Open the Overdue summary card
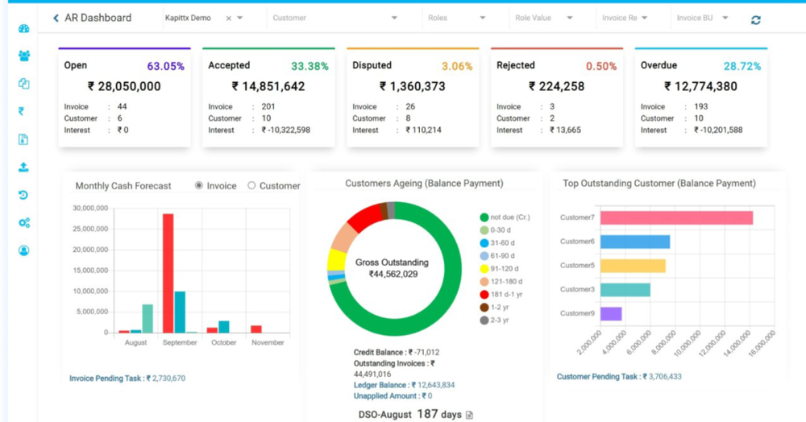 coord(701,97)
